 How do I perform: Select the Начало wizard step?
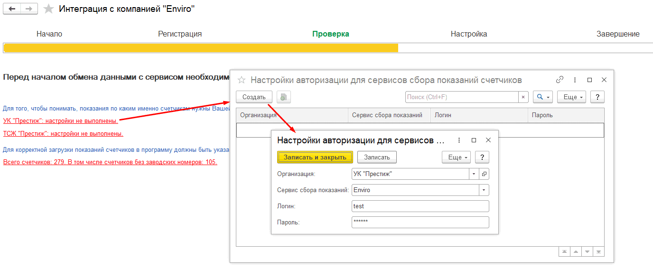[x=49, y=34]
